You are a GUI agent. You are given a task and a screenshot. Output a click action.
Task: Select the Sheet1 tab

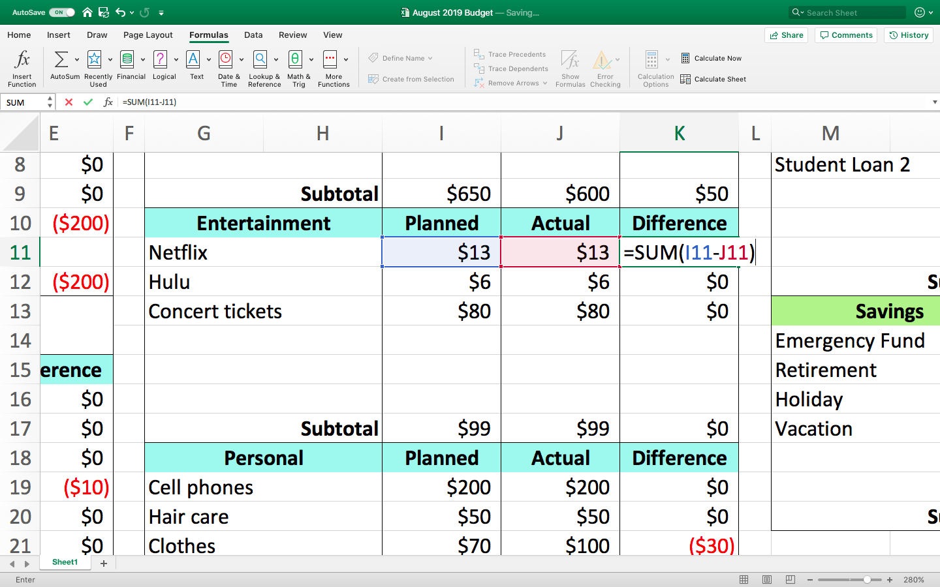pos(65,562)
